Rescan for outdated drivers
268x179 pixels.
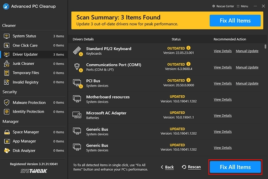191,167
